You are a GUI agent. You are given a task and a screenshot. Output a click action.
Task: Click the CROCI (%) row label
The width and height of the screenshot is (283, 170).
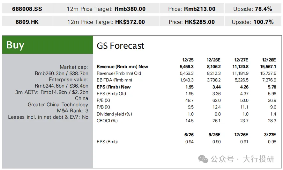coord(107,121)
